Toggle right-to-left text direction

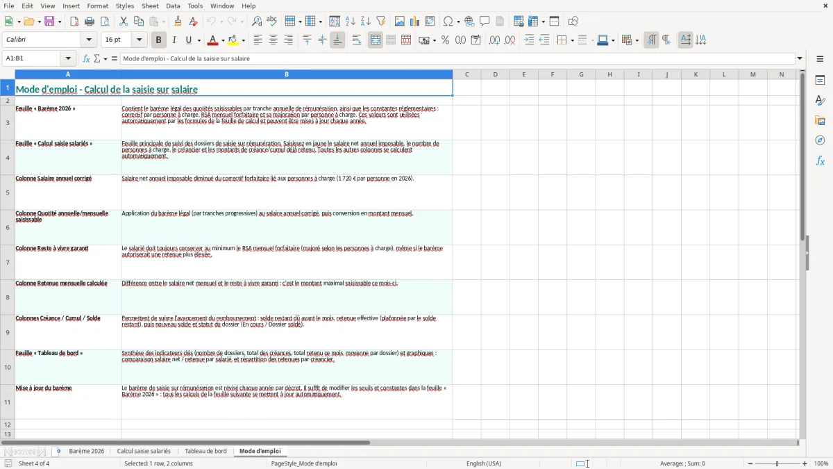(666, 40)
